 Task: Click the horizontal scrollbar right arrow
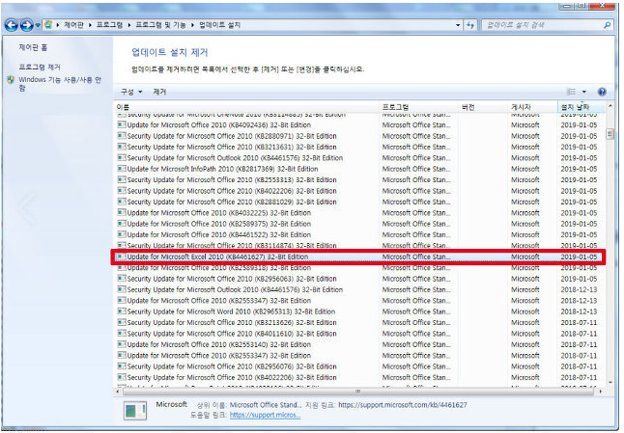(600, 392)
